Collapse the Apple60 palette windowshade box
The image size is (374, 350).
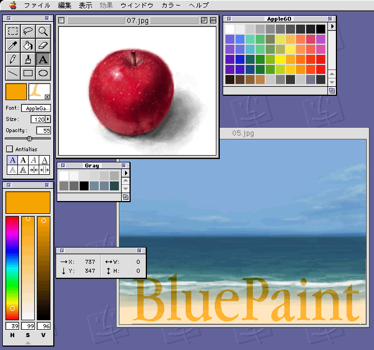[330, 18]
